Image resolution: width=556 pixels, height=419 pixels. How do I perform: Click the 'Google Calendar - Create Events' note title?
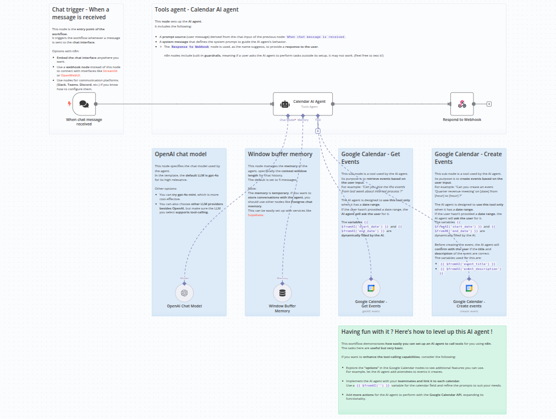468,158
